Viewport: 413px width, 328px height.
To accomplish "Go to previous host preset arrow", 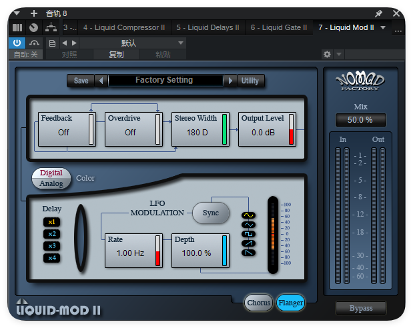I will tap(64, 43).
